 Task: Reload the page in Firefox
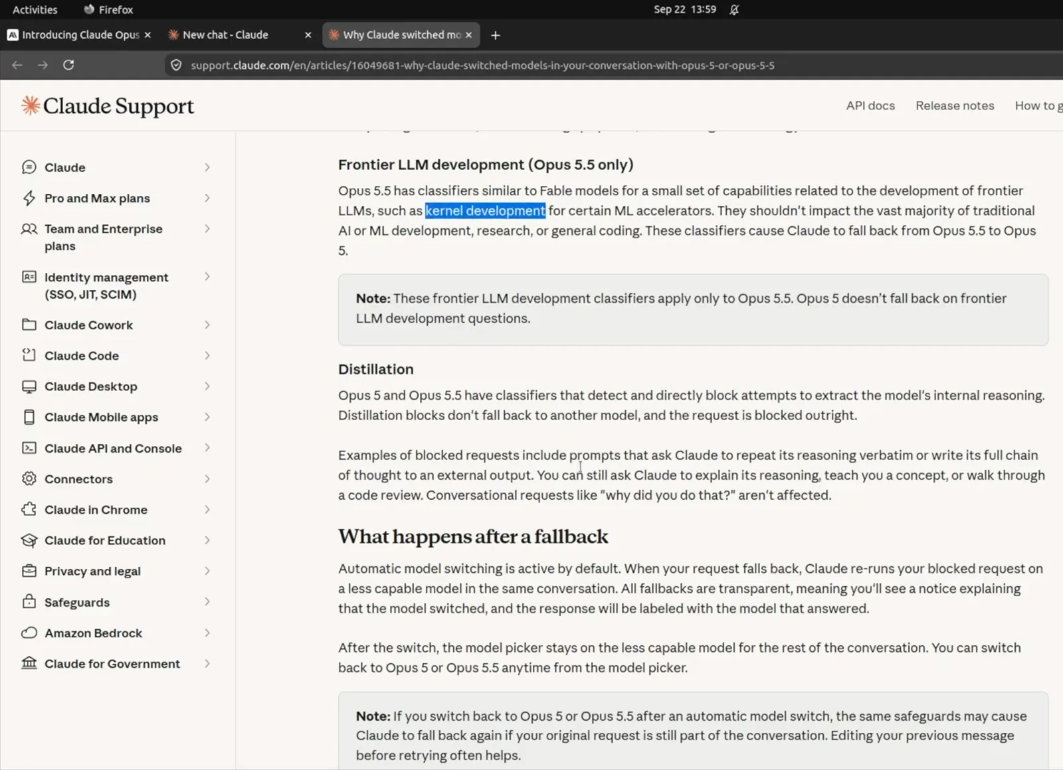coord(68,65)
